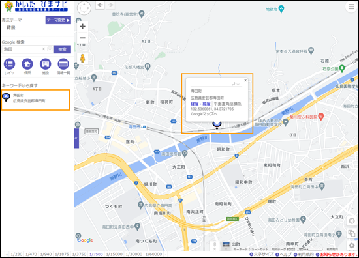Click the 海田税務署 map marker
This screenshot has height=258, width=359.
185,153
